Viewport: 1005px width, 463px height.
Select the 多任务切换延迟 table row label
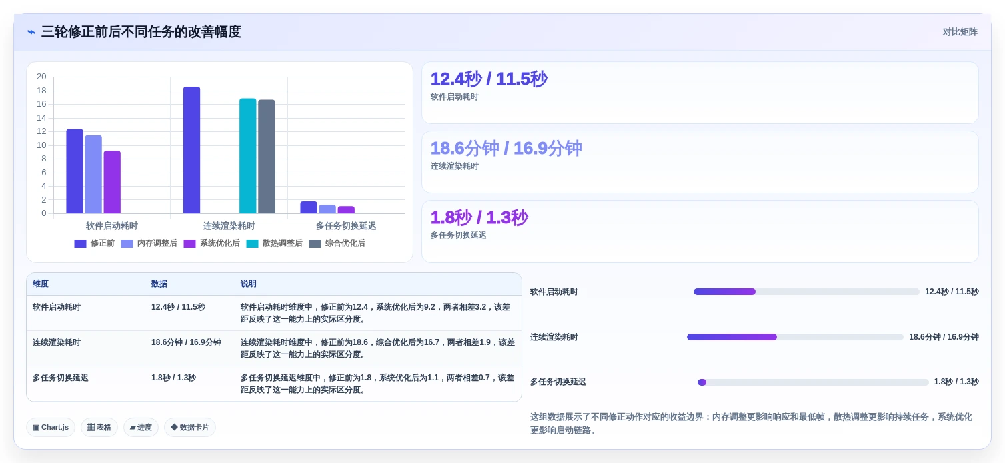[x=61, y=378]
